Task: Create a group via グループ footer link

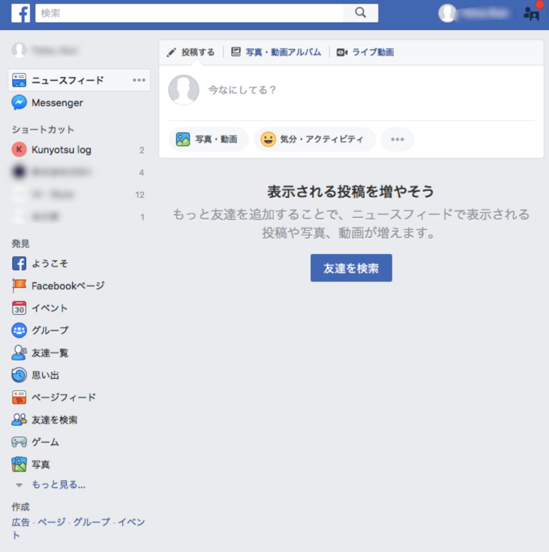Action: point(92,522)
